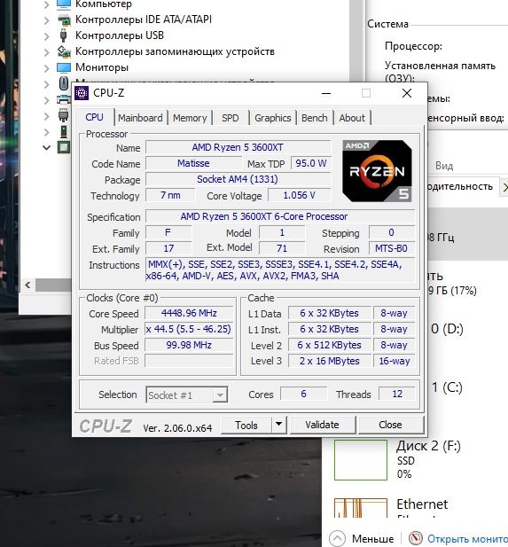The width and height of the screenshot is (508, 547).
Task: Select the CPU tab
Action: click(x=94, y=117)
